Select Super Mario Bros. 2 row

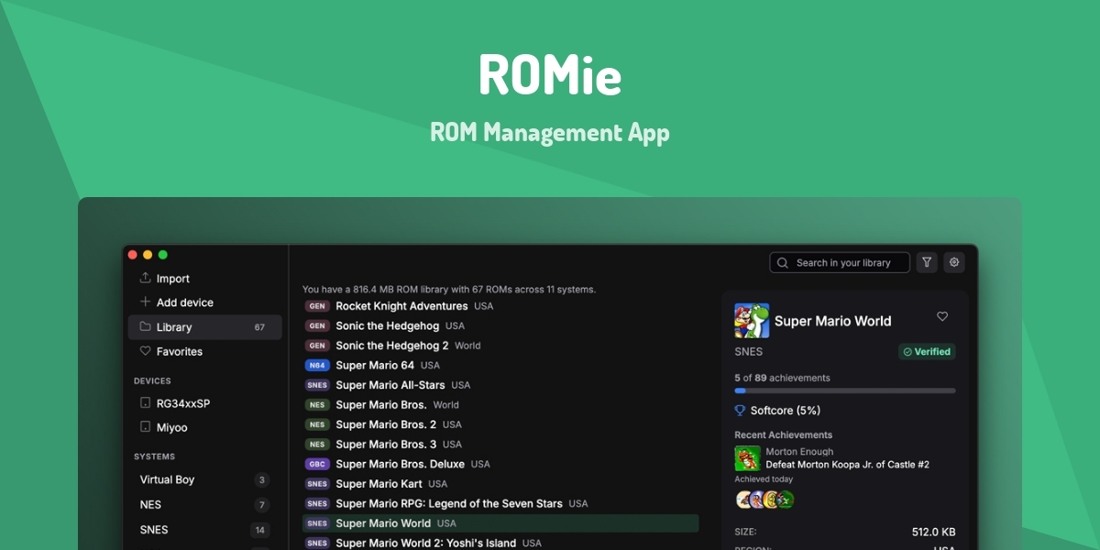coord(500,424)
